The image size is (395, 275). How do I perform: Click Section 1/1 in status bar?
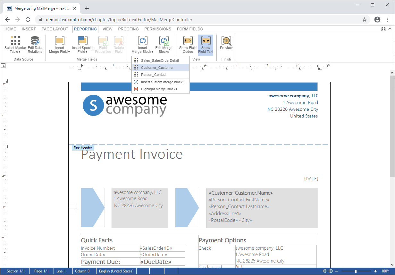click(16, 271)
